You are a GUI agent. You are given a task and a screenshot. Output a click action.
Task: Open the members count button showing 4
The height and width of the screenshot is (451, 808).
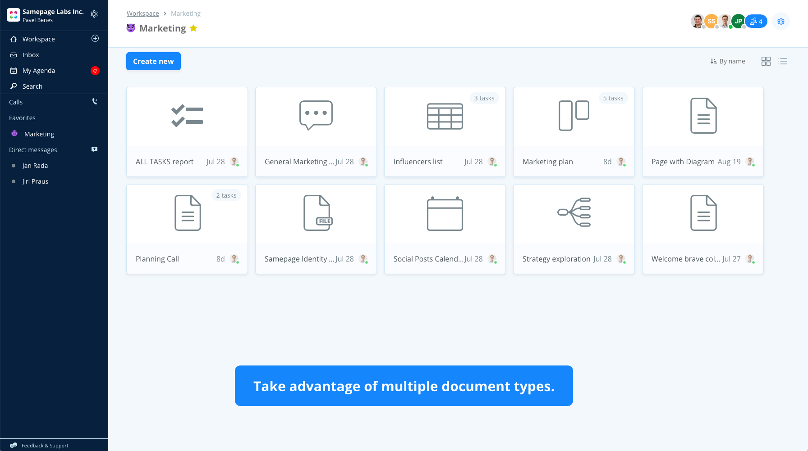(x=756, y=21)
